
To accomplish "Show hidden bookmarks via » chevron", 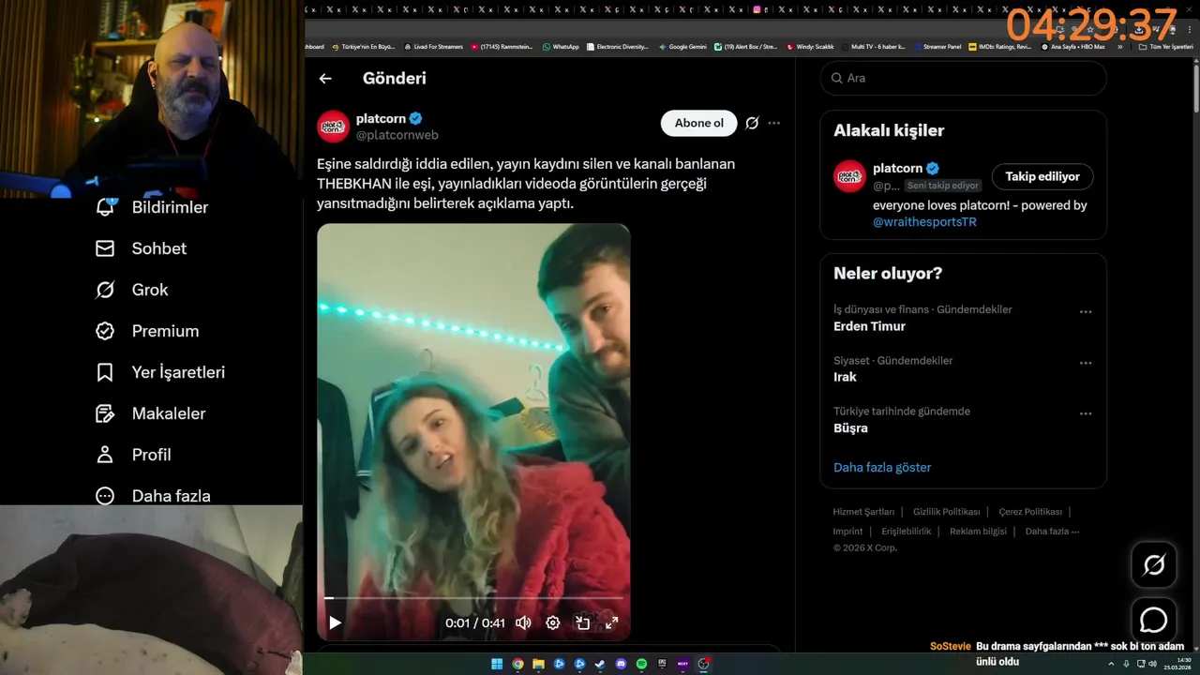I will pyautogui.click(x=1119, y=47).
